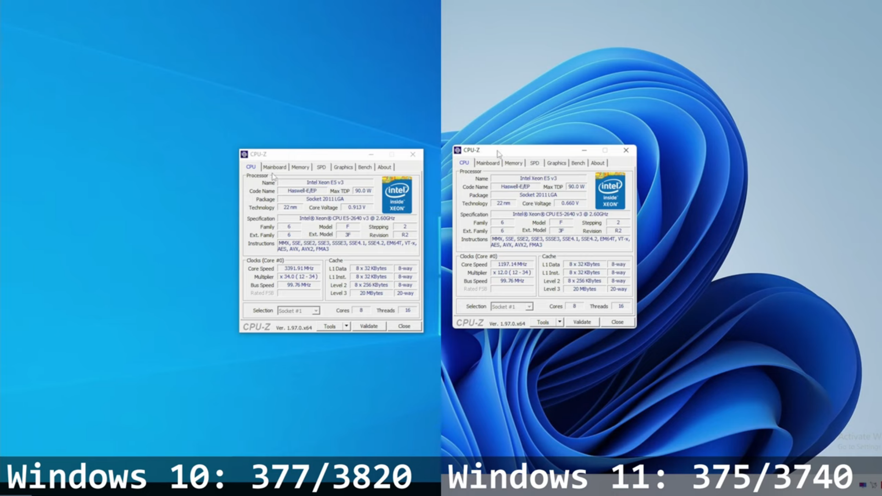Click the Core Speed field in left CPU-Z
This screenshot has width=882, height=496.
pyautogui.click(x=299, y=268)
